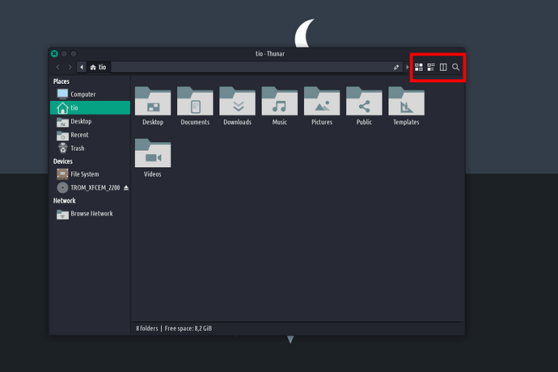Open Browse Network in the sidebar

click(x=90, y=214)
